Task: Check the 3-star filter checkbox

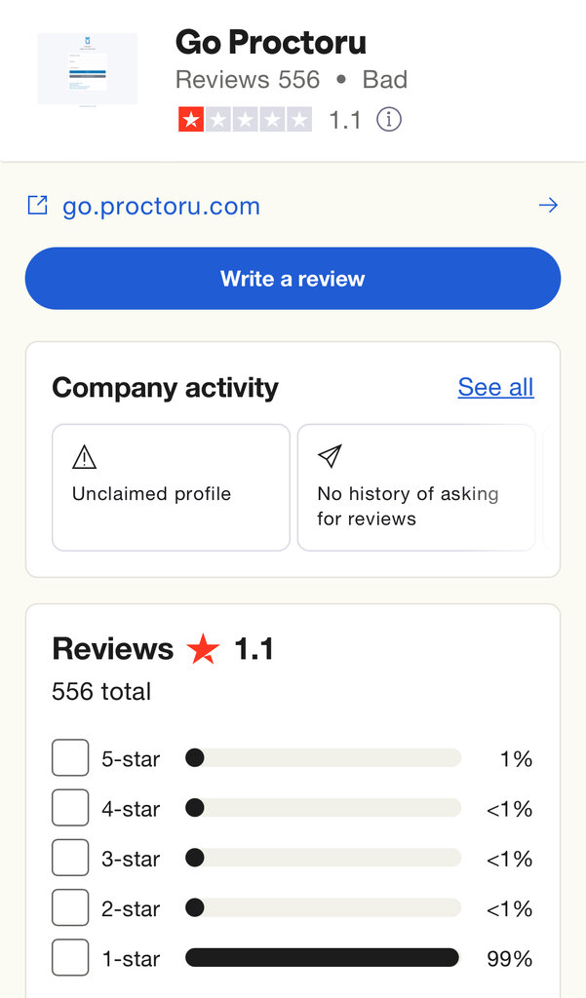Action: [70, 858]
